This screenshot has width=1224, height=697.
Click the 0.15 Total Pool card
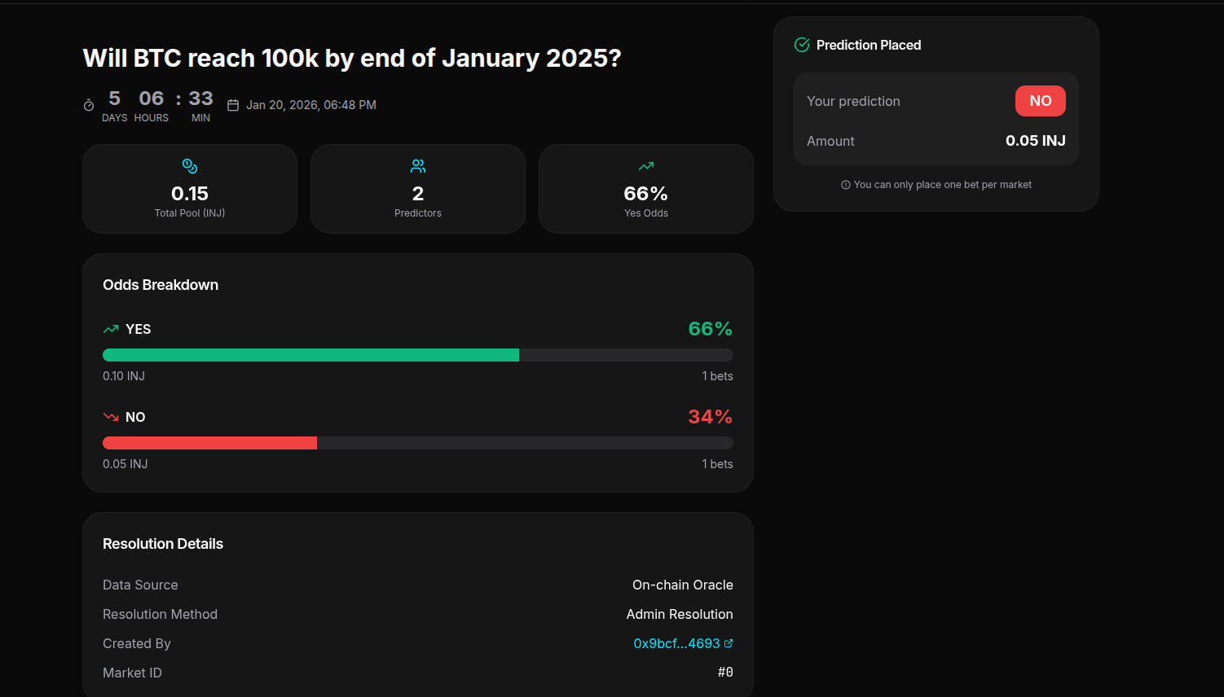click(190, 189)
